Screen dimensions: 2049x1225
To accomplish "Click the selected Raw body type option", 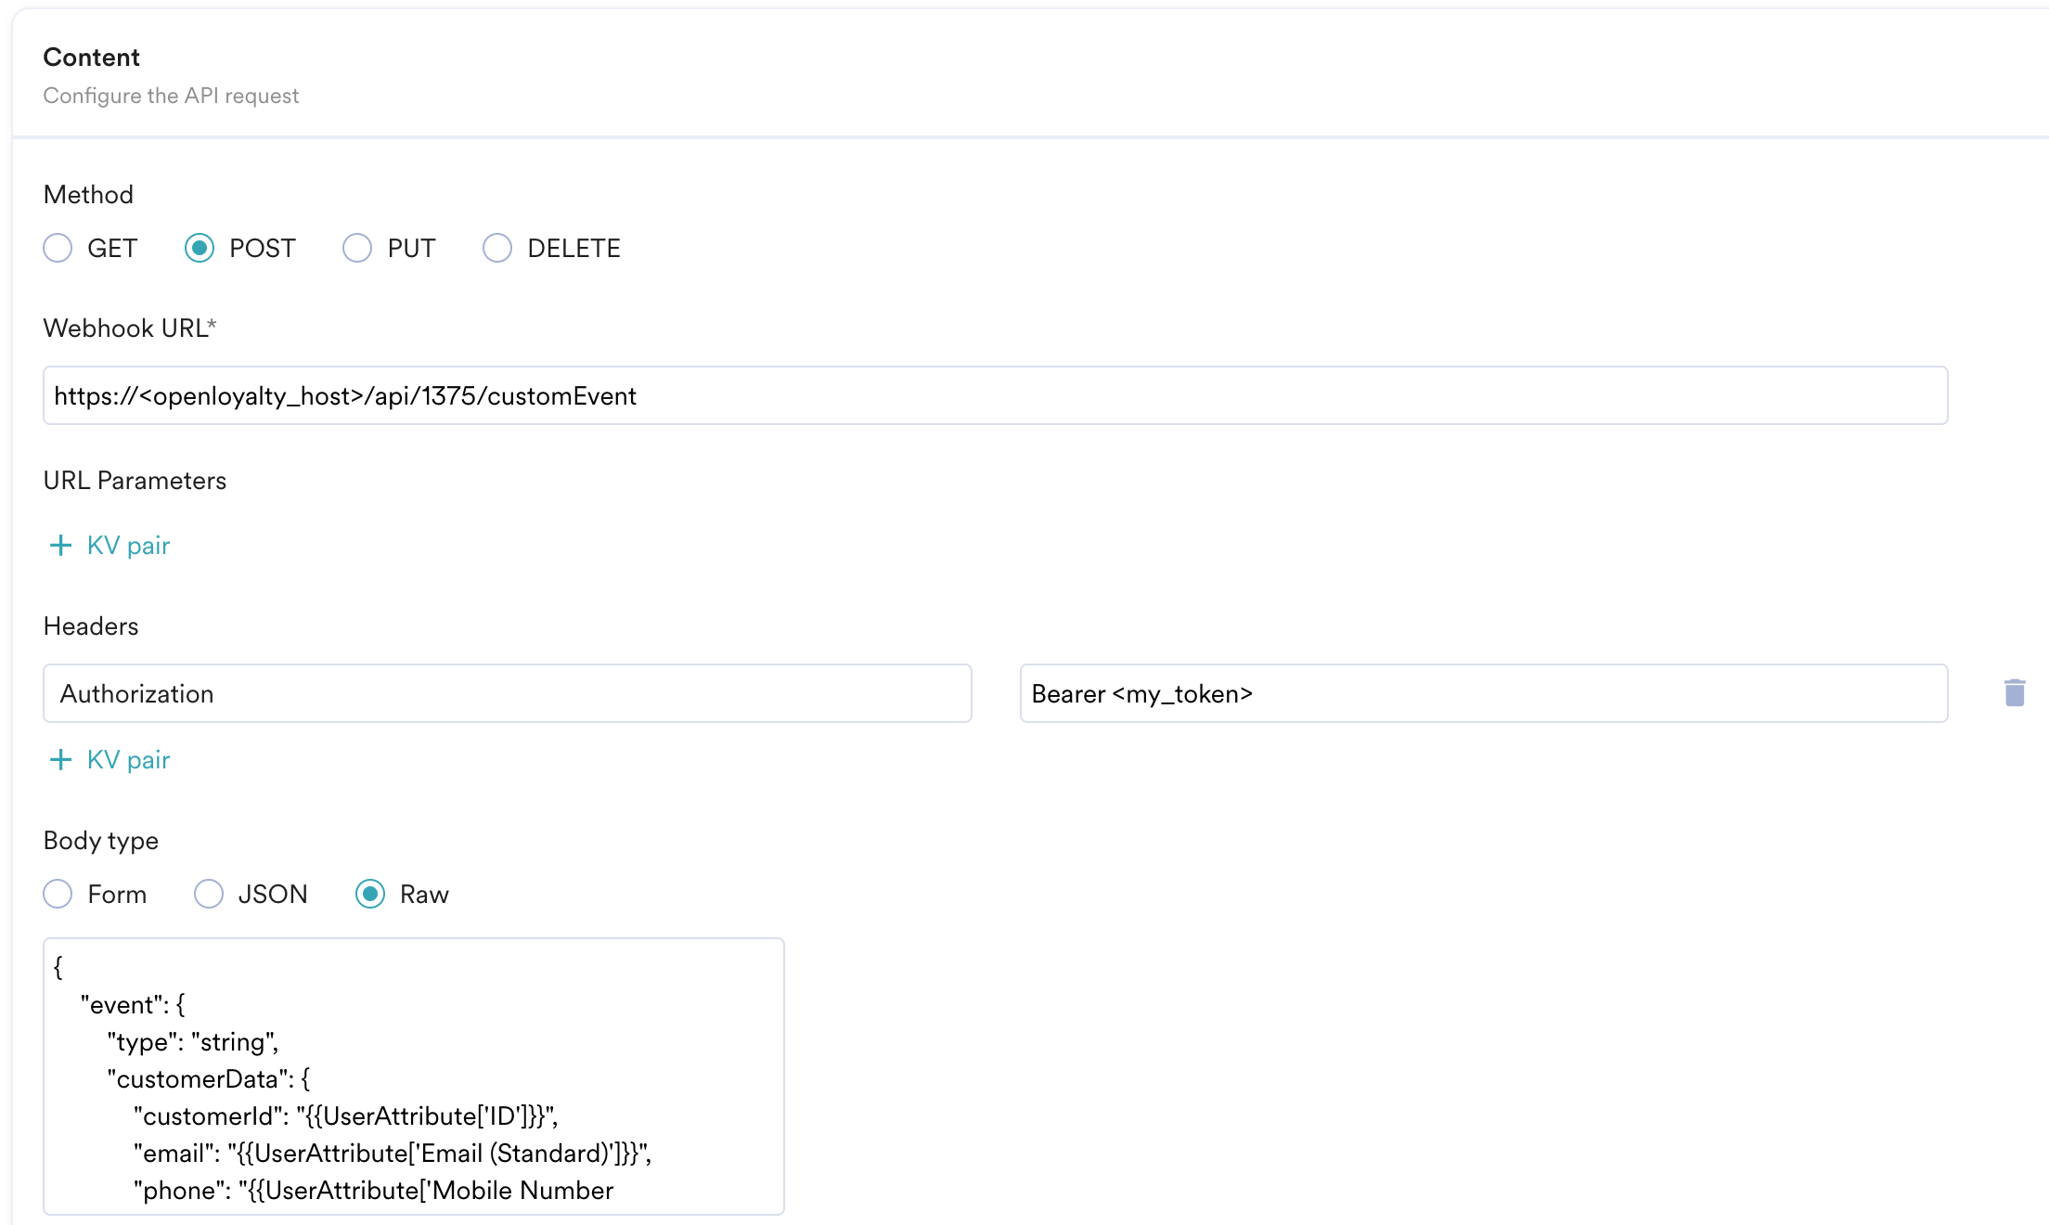I will coord(371,894).
